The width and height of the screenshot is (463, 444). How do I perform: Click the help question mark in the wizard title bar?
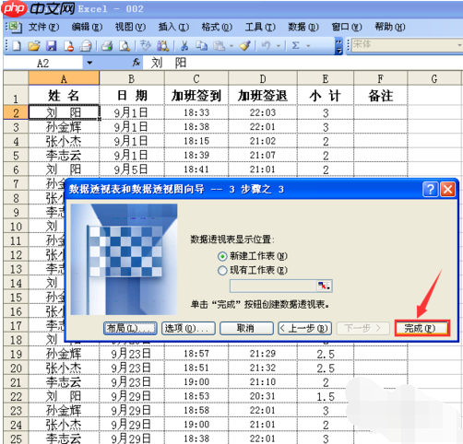click(x=431, y=190)
